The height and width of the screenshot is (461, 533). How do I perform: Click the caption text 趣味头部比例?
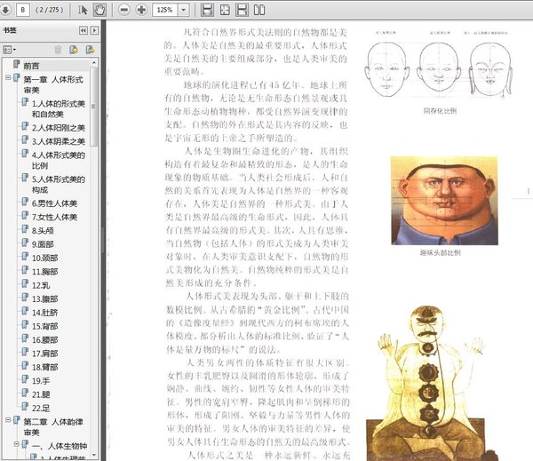pyautogui.click(x=441, y=252)
